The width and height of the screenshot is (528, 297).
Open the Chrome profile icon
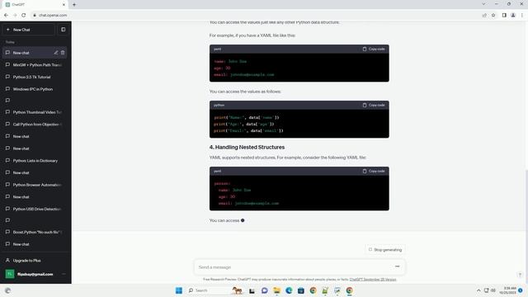(513, 15)
